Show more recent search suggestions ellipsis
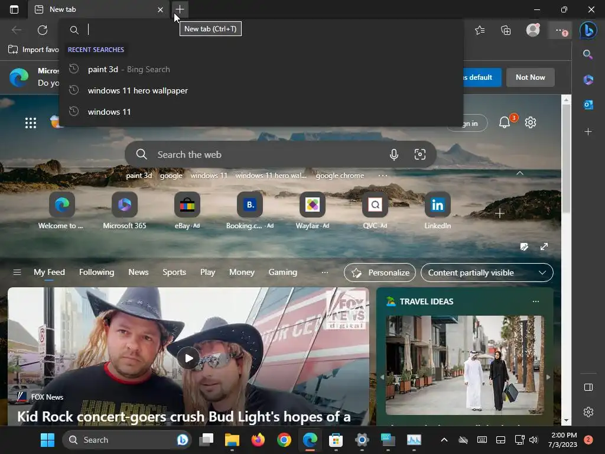Viewport: 605px width, 454px height. (x=383, y=176)
